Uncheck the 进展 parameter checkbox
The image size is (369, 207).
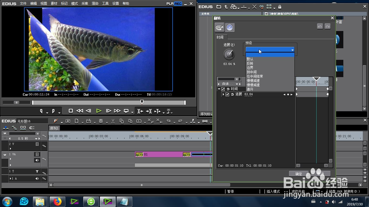(227, 94)
